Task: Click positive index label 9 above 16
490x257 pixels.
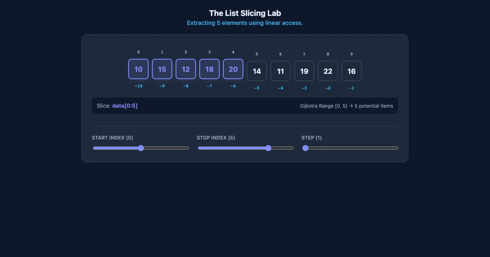Action: point(352,54)
